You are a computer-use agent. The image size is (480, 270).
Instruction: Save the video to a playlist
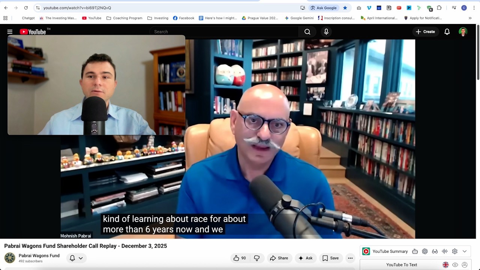click(330, 258)
